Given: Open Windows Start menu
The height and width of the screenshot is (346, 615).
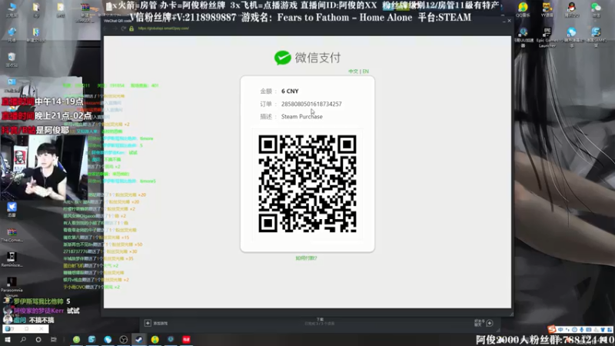Looking at the screenshot, I should point(8,339).
